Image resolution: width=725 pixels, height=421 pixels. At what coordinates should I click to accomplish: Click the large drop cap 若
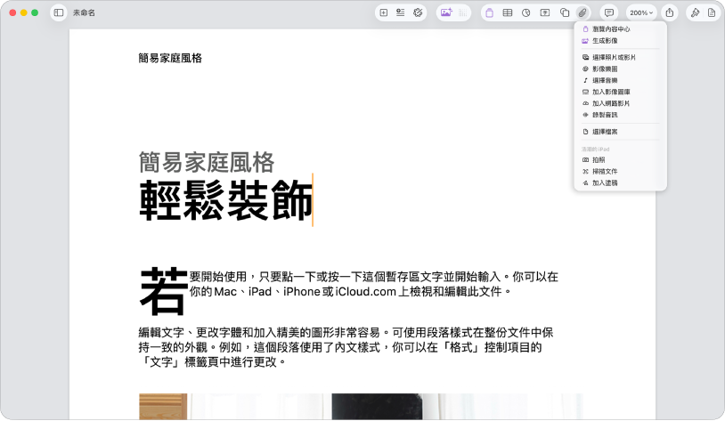point(163,291)
